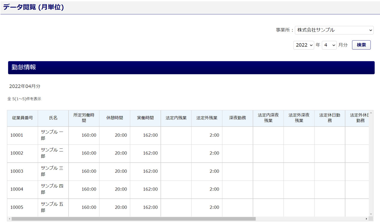
Task: Click the vertical scrollbar's down arrow
Action: pyautogui.click(x=371, y=214)
